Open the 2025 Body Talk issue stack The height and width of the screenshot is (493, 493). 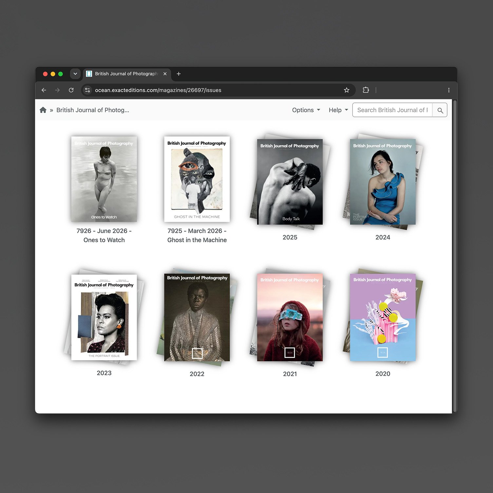(x=290, y=182)
